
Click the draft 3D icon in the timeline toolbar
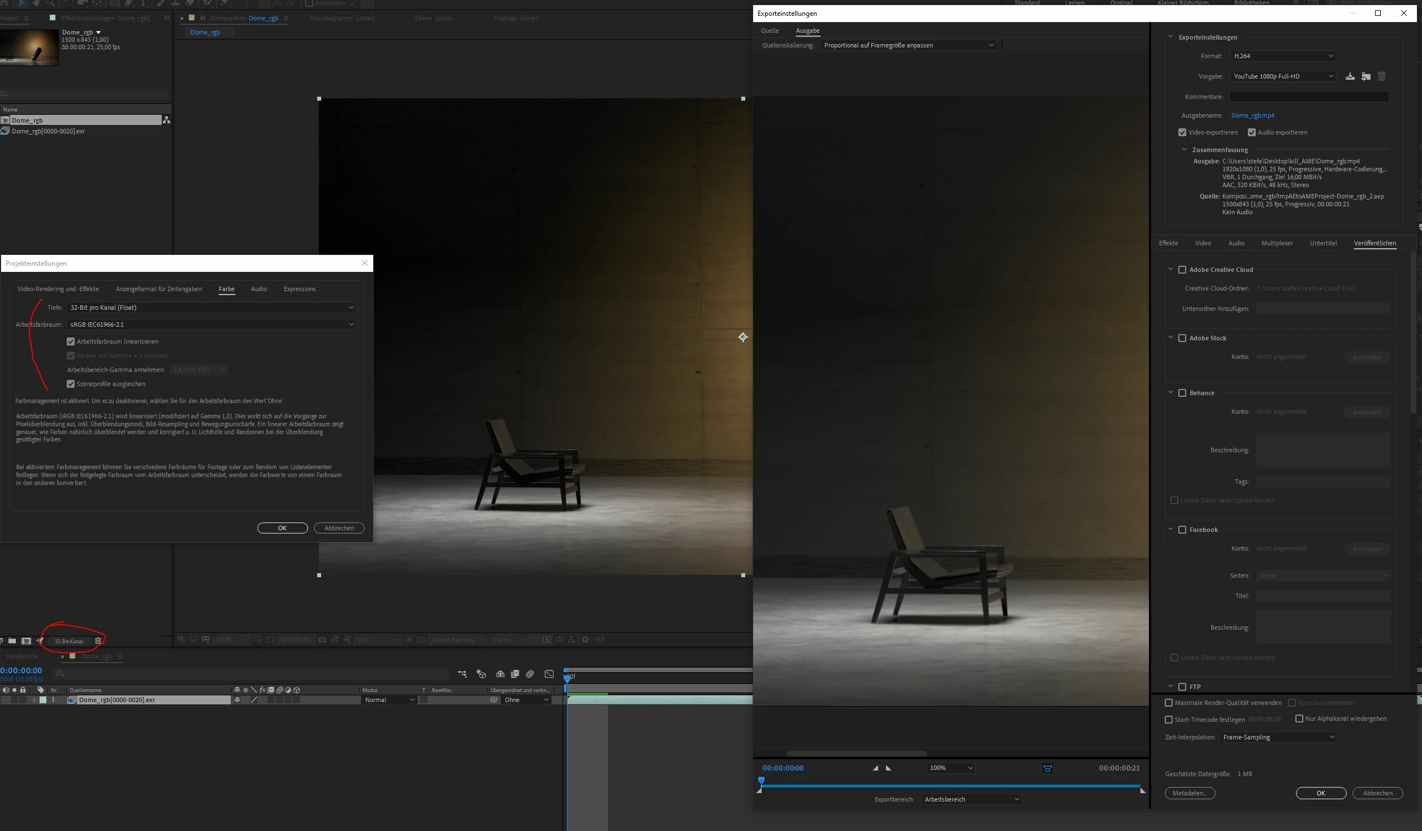481,674
